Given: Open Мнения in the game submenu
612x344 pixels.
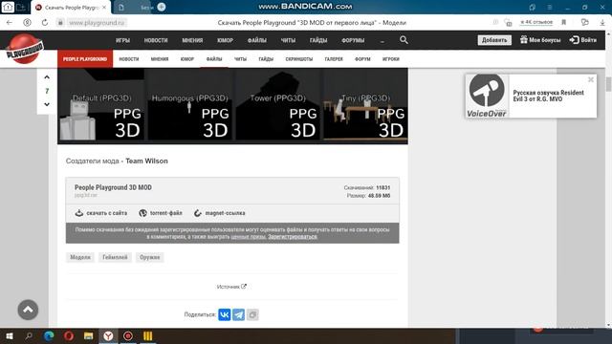Looking at the screenshot, I should click(160, 59).
